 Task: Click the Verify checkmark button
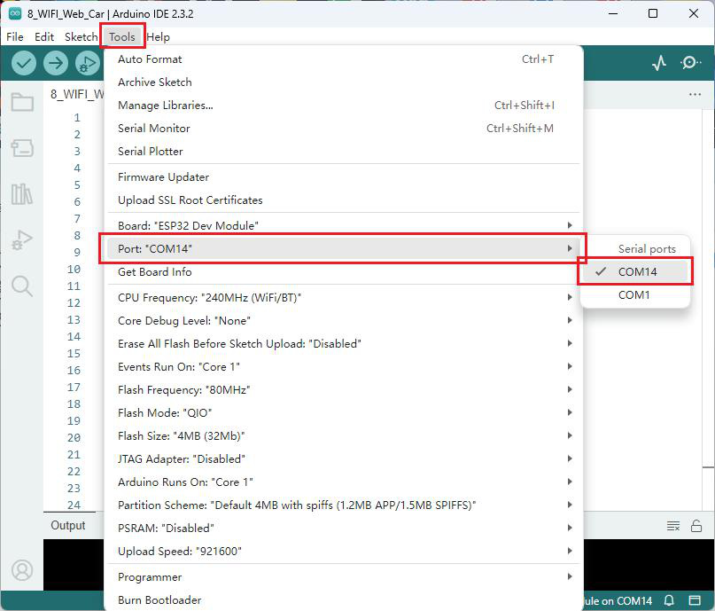coord(24,63)
